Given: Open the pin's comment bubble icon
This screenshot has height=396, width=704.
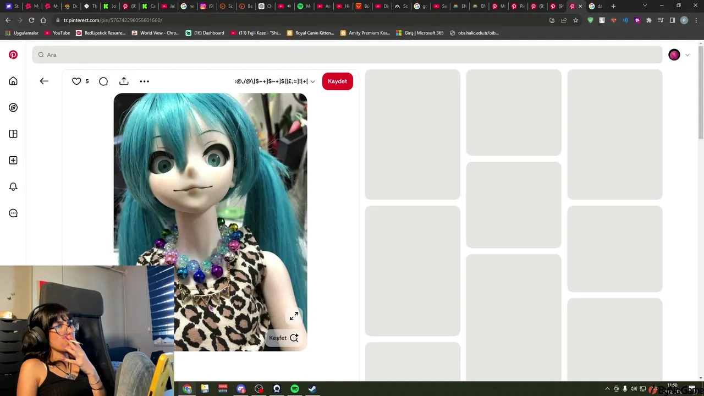Looking at the screenshot, I should [103, 81].
